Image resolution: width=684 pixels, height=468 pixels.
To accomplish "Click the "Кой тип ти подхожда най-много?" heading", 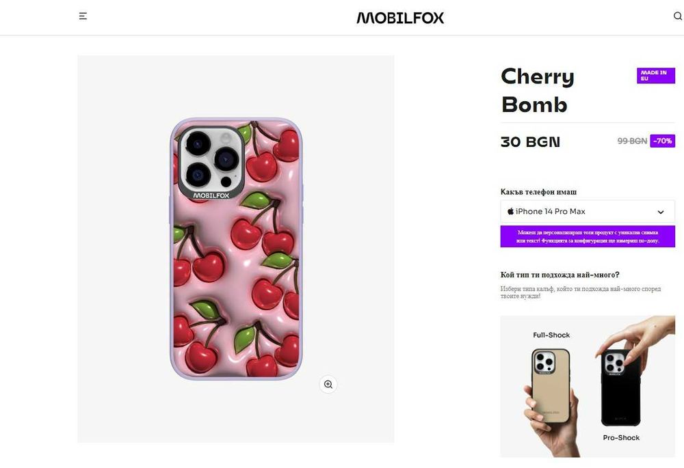I will 560,275.
